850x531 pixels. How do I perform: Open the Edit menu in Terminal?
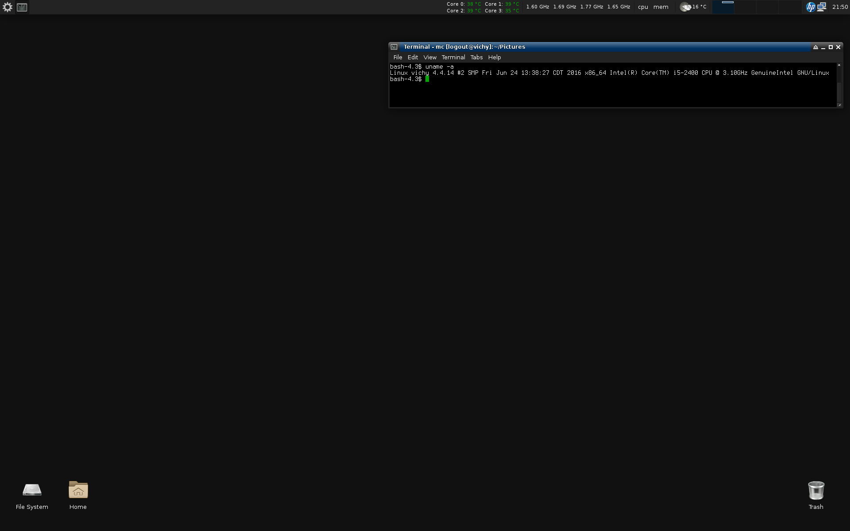(413, 58)
